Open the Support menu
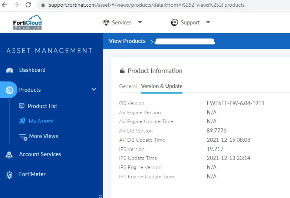 [x=190, y=23]
